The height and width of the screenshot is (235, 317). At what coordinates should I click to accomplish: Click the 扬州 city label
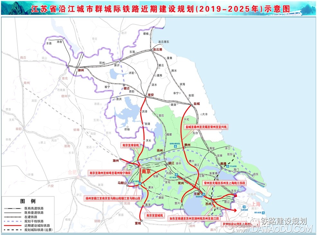159,151
